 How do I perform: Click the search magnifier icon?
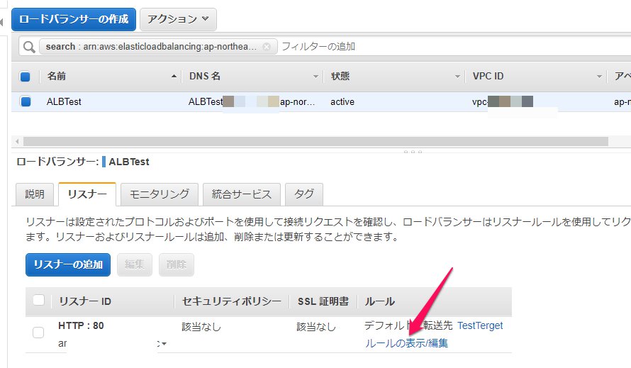[29, 47]
